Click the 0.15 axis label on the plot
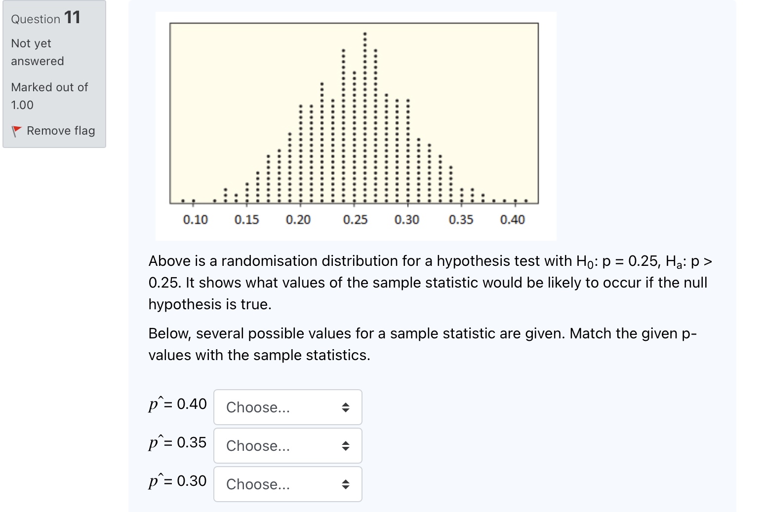 tap(246, 220)
